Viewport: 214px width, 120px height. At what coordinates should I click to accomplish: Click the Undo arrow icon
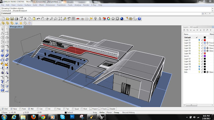pyautogui.click(x=38, y=19)
